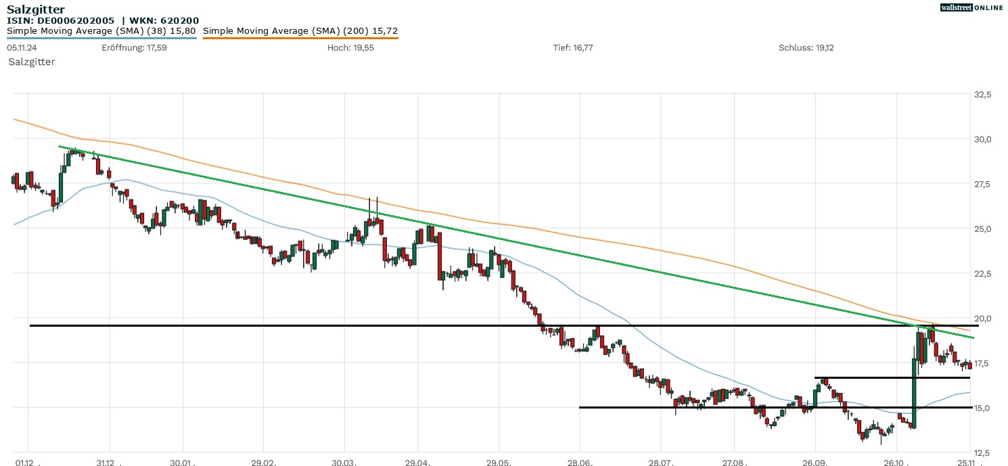Screen dimensions: 1008x466
Task: Toggle the Simple Moving Average (200) legend
Action: tap(300, 30)
